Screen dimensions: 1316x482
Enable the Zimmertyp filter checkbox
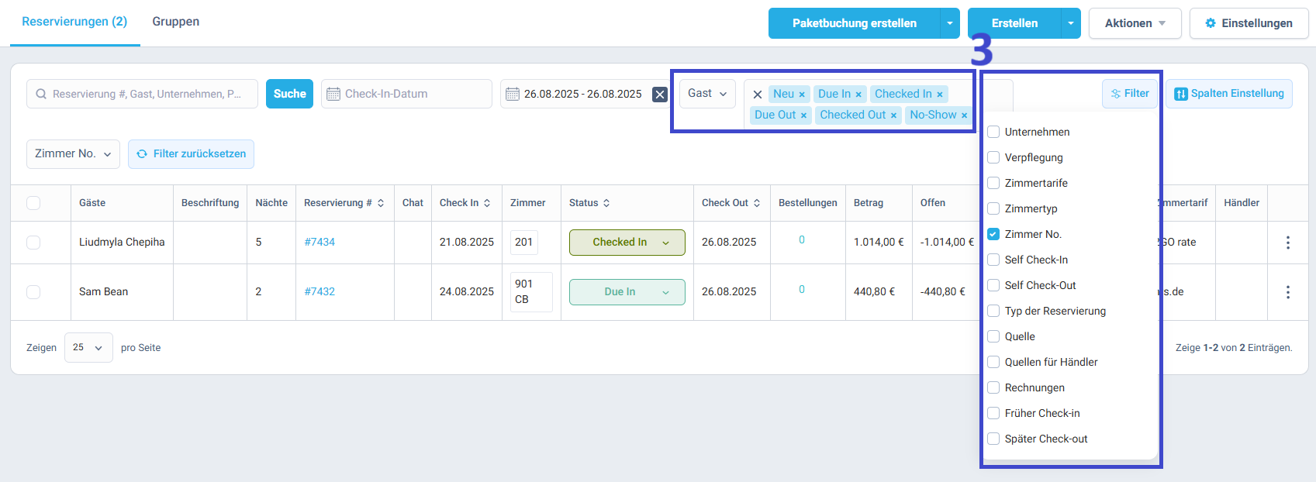coord(993,208)
